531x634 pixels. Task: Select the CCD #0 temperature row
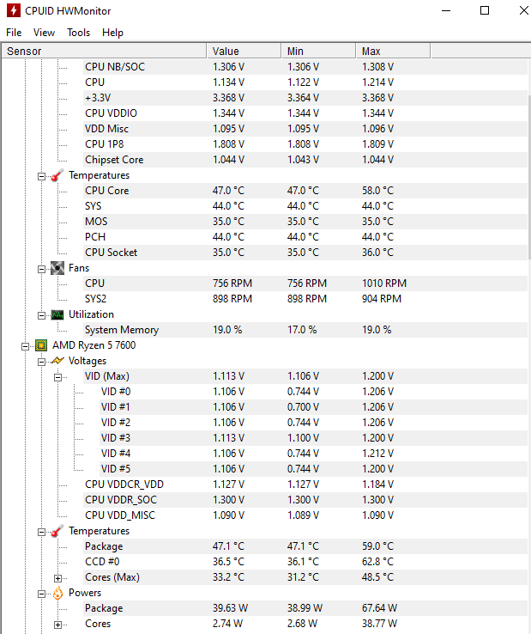[305, 562]
